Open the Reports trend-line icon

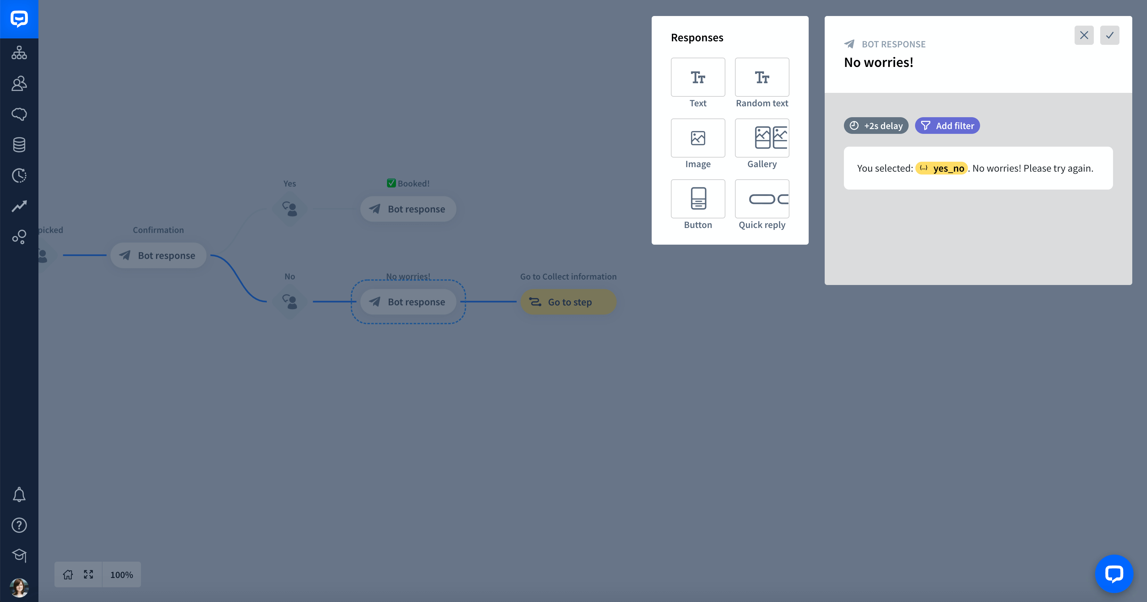click(19, 206)
